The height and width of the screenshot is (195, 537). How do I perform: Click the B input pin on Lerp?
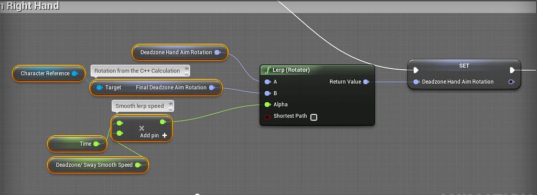268,93
